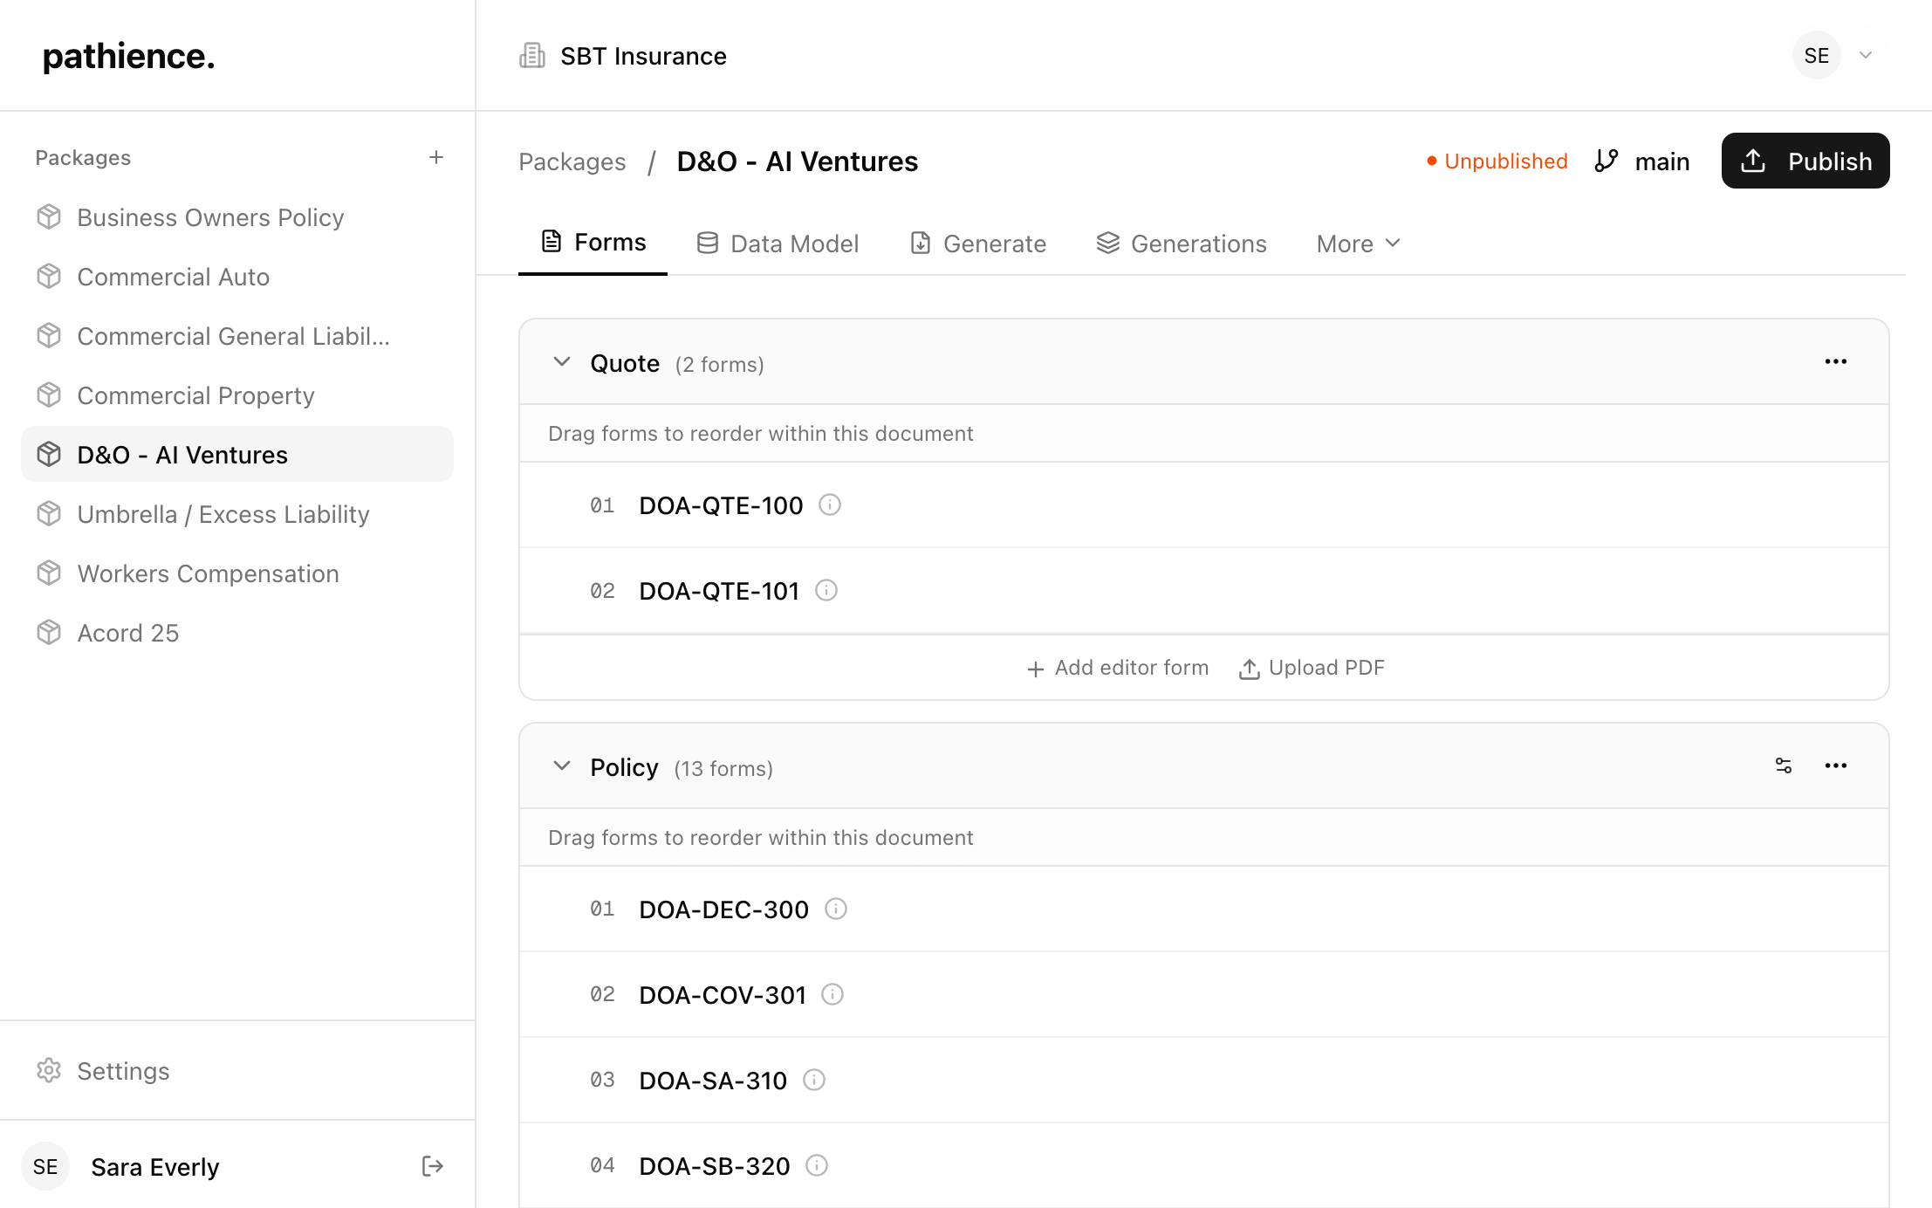
Task: Open the overflow menu on the Quote section
Action: 1836,361
